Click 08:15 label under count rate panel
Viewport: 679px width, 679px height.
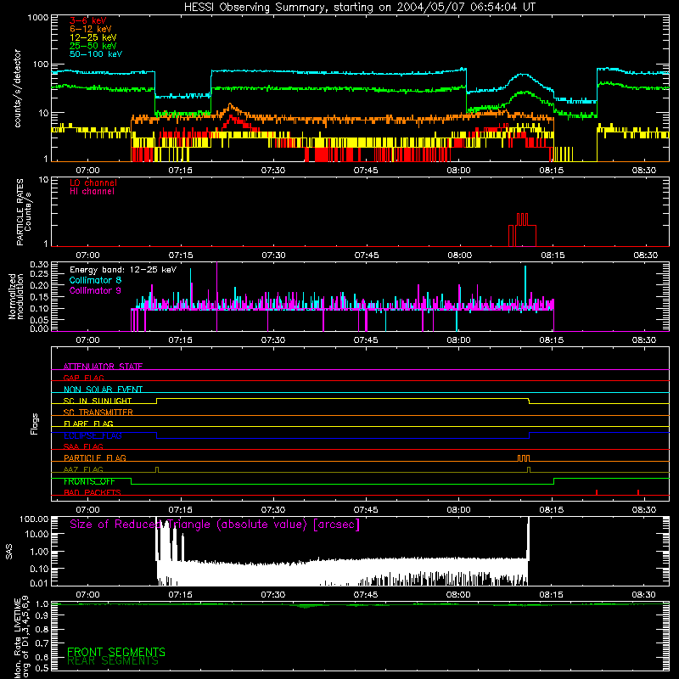[x=552, y=171]
